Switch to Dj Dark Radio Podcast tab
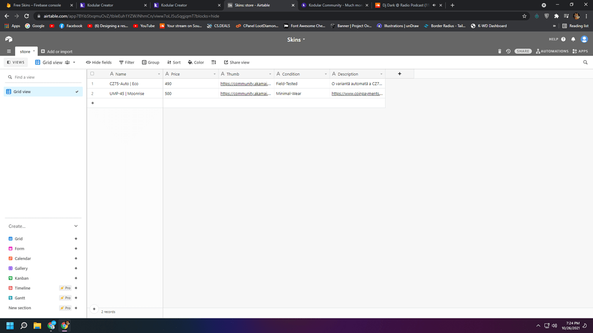Screen dimensions: 593x333 tap(408, 5)
